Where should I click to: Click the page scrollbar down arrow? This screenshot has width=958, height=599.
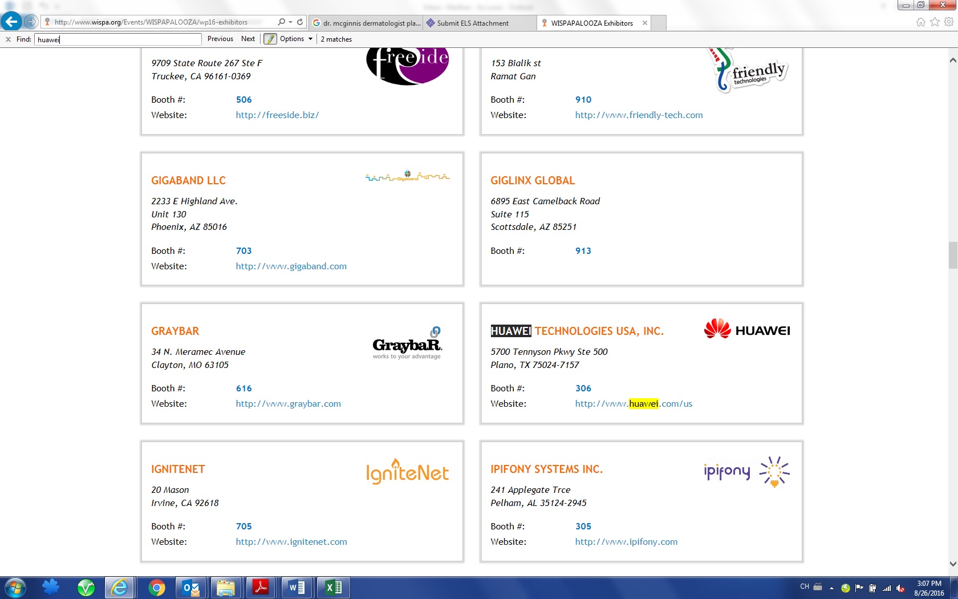(952, 564)
